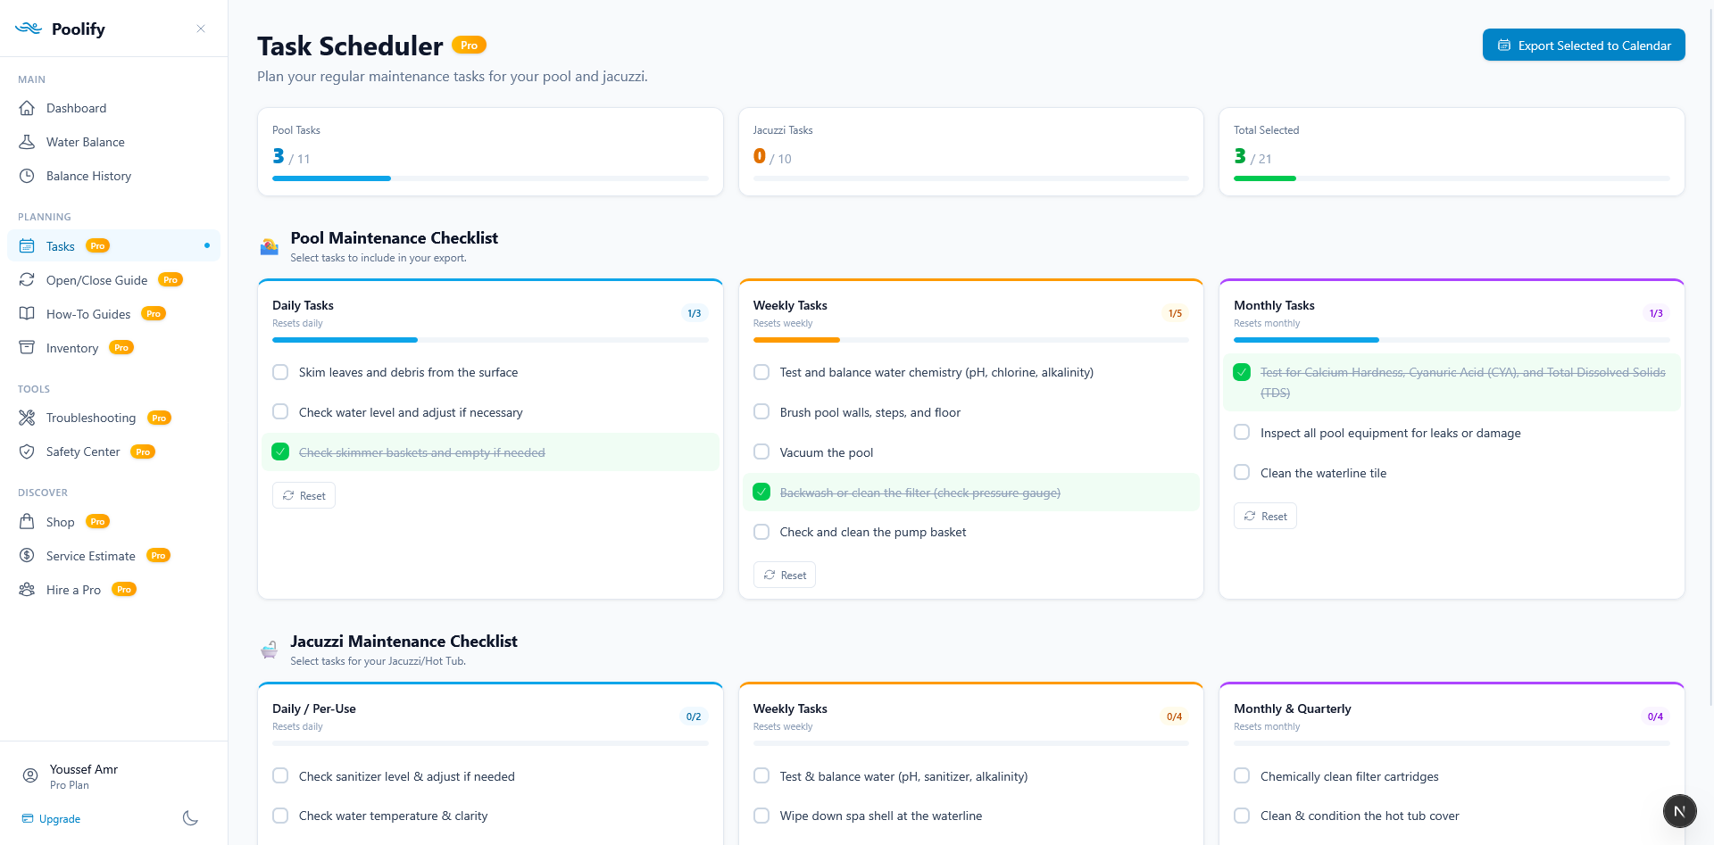Click the Tasks calendar icon in sidebar

[28, 246]
